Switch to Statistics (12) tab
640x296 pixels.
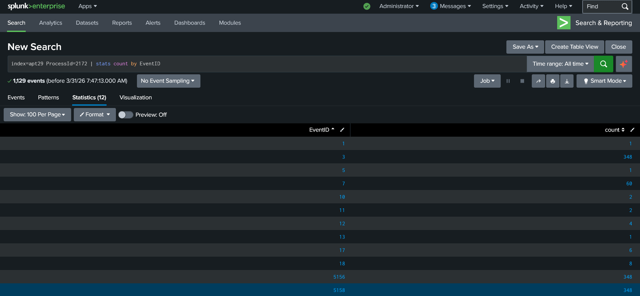89,97
